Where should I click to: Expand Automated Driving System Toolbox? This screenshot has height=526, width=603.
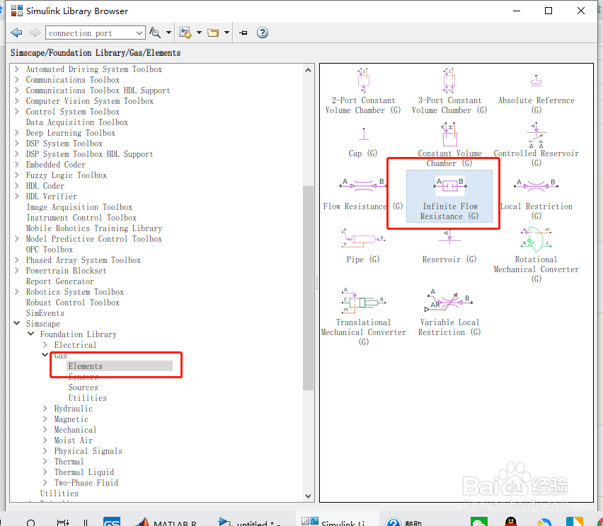(x=17, y=69)
